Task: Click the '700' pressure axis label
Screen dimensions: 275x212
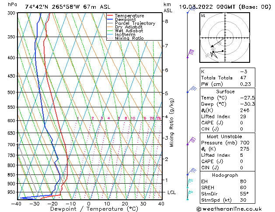Action: 12,145
